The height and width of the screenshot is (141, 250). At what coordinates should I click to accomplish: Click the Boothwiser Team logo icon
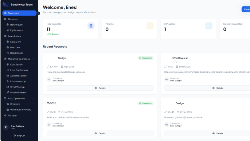point(6,4)
